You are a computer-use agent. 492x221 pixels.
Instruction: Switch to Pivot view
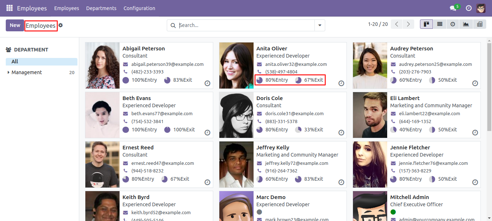(479, 24)
